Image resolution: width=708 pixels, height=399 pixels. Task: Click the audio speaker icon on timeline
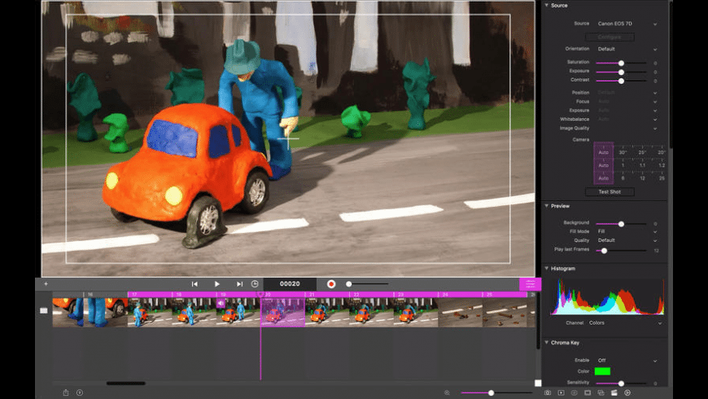[220, 303]
